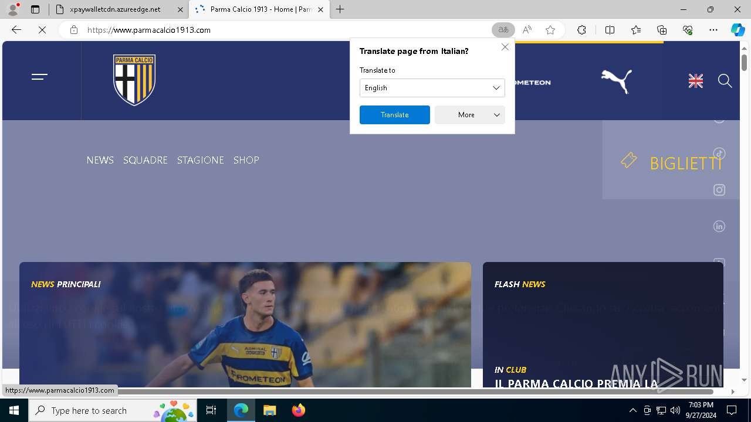Open the volume control in the tray
The image size is (751, 422).
[x=675, y=410]
